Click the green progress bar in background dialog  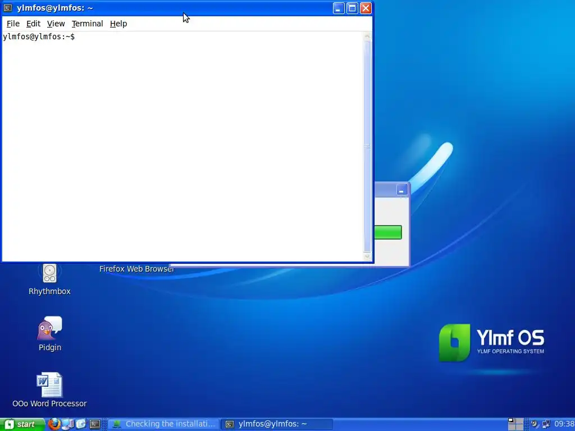[x=388, y=232]
